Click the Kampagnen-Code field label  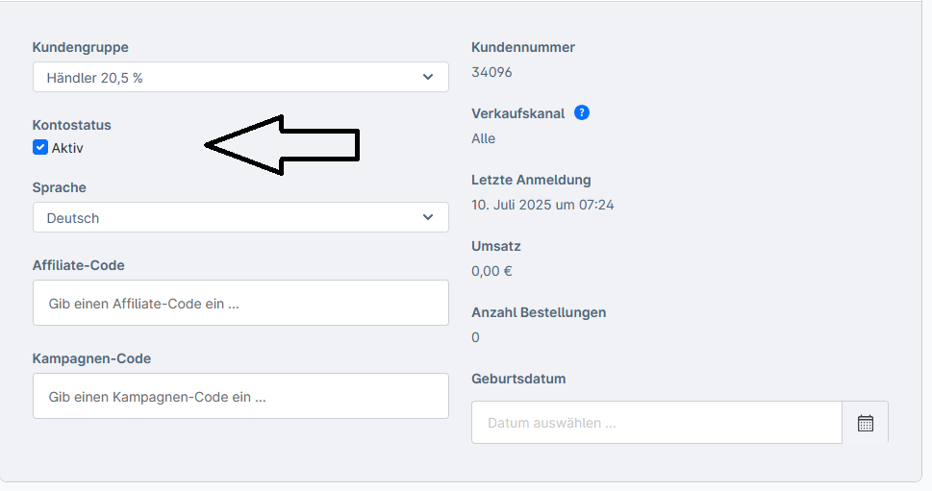click(92, 358)
